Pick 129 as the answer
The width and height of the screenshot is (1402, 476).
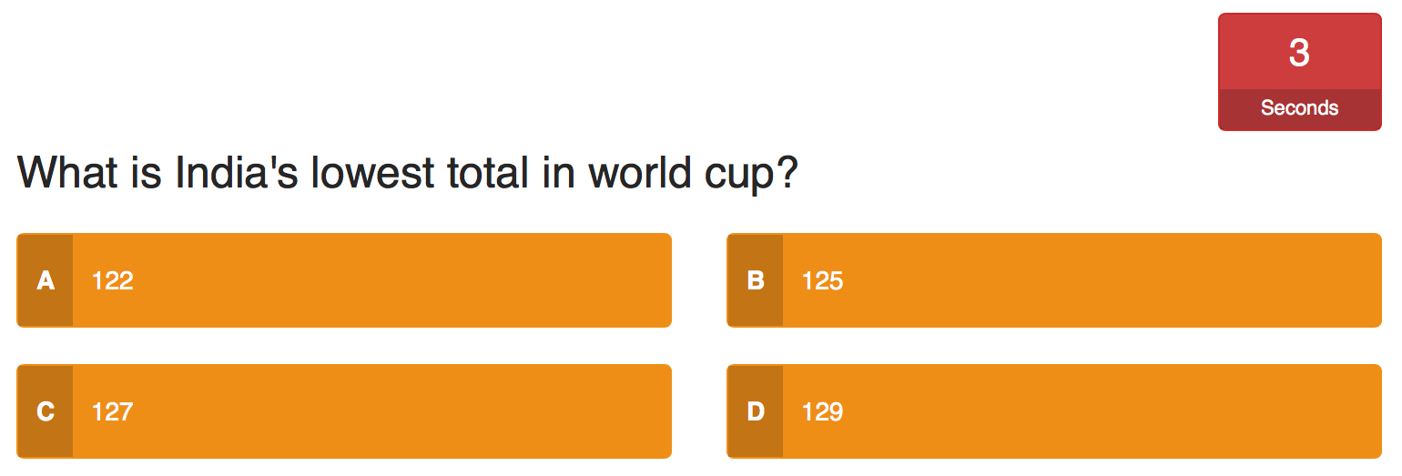pos(822,411)
